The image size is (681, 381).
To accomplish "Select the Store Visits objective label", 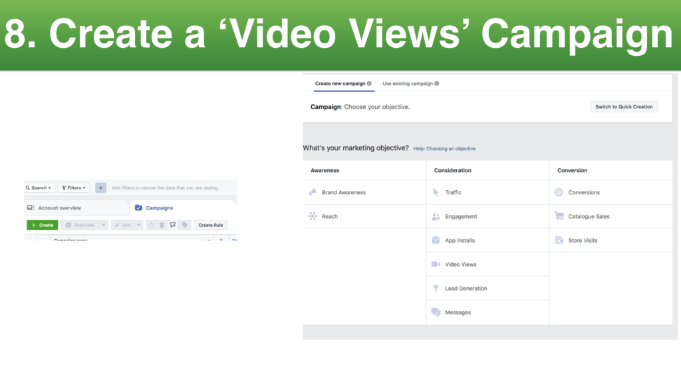I will [x=583, y=240].
